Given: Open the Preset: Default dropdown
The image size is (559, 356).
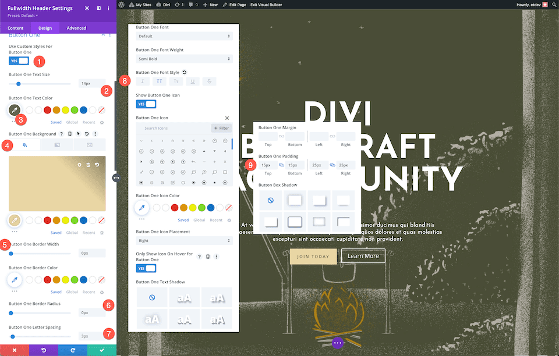Looking at the screenshot, I should (23, 16).
